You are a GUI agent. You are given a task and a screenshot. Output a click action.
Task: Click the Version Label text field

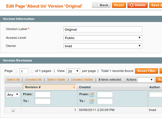(103, 29)
